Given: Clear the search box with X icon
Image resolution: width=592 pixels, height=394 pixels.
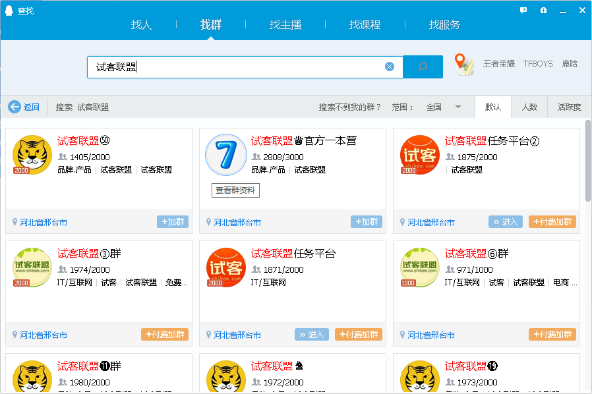Looking at the screenshot, I should tap(390, 67).
